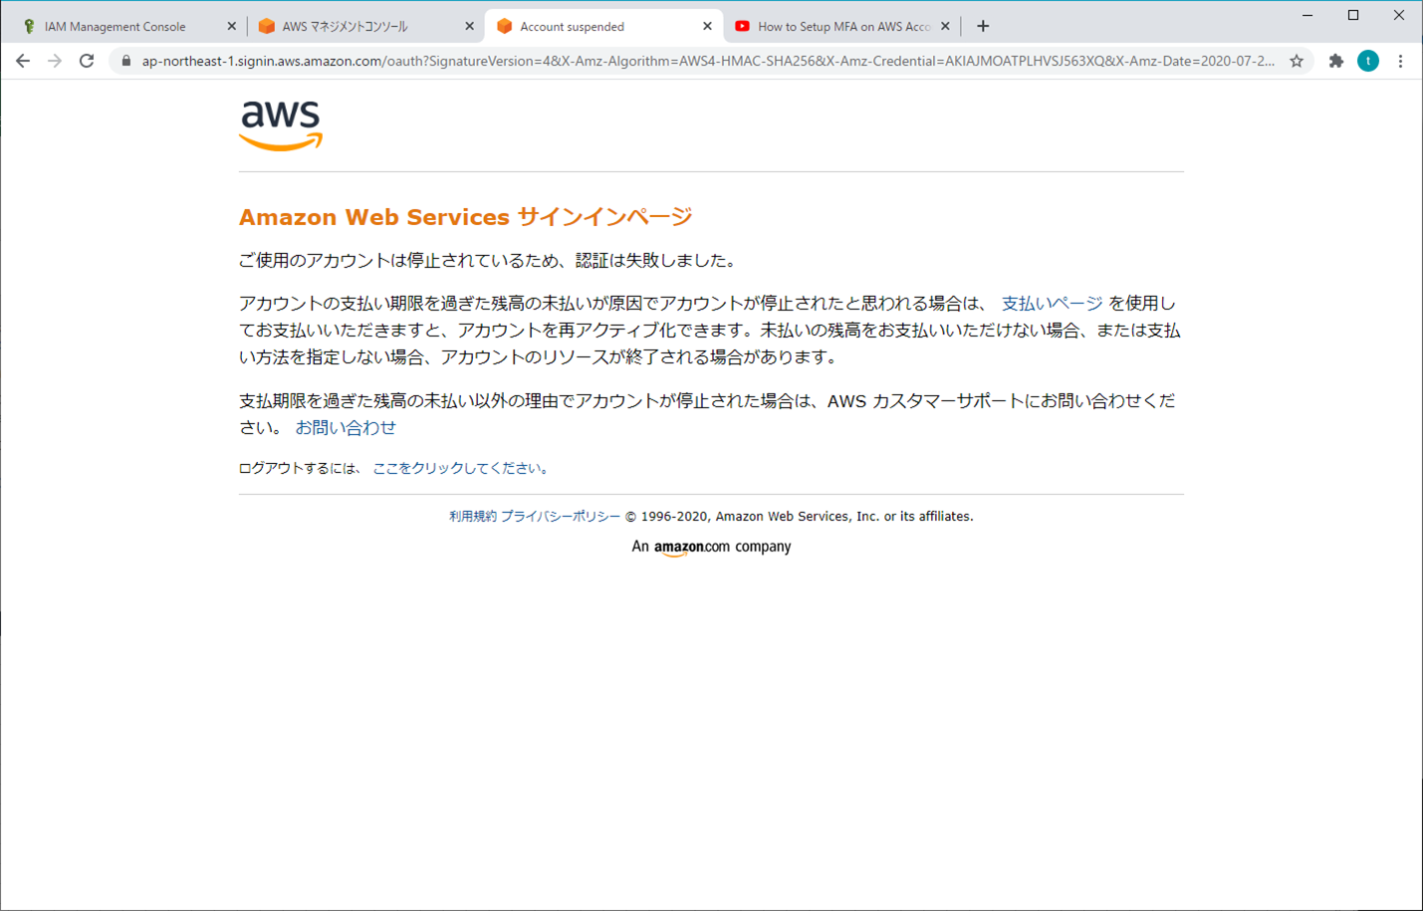This screenshot has height=911, width=1423.
Task: Click the address bar URL
Action: coord(708,61)
